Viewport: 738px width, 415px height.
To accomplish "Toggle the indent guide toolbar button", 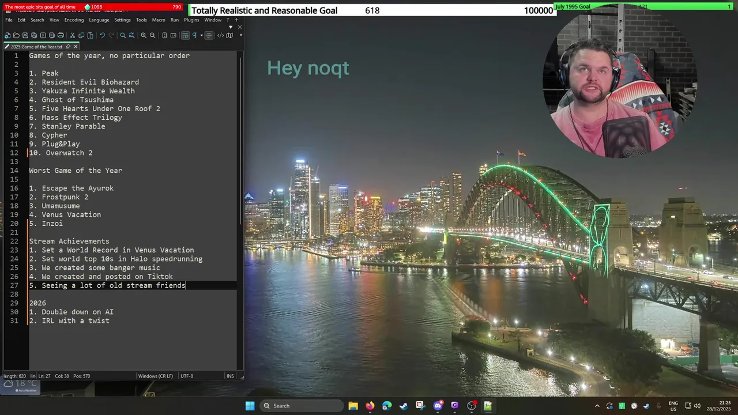I will coord(209,35).
